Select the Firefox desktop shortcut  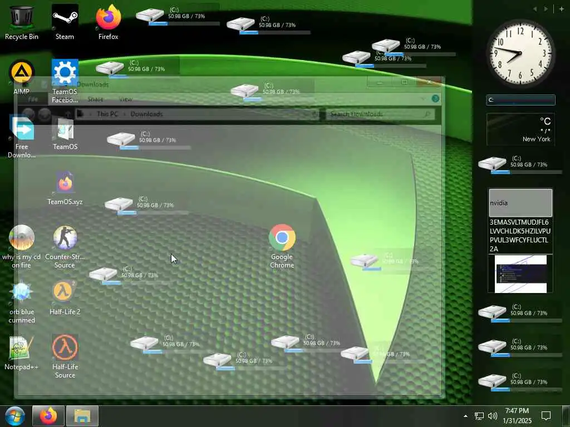click(x=109, y=22)
